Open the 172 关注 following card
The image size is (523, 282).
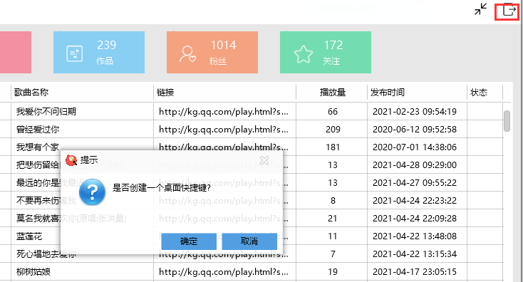point(326,52)
